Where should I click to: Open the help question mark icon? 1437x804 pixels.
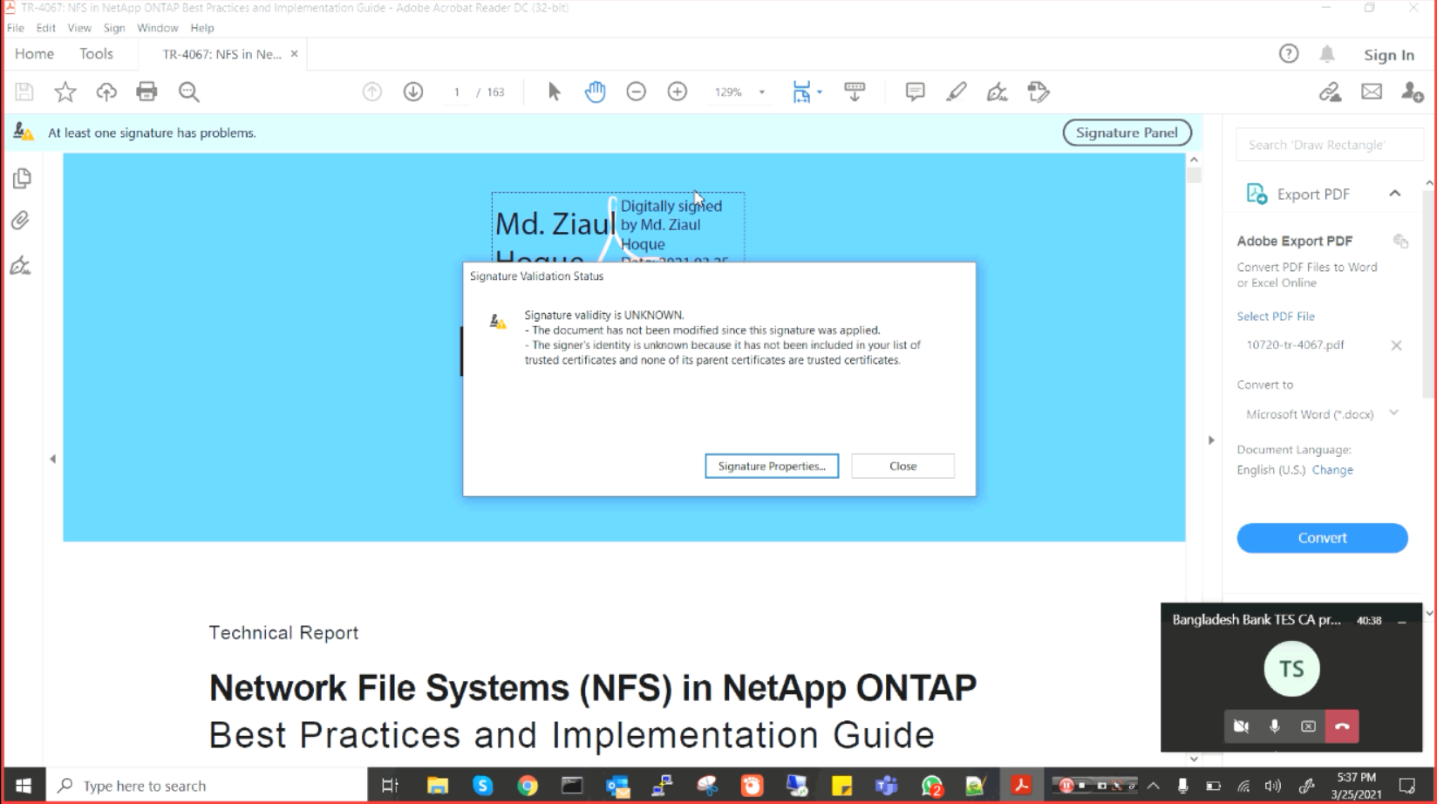click(1289, 54)
